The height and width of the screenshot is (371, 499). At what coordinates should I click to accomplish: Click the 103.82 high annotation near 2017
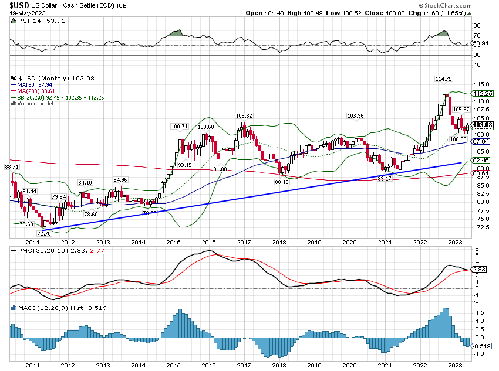(244, 115)
